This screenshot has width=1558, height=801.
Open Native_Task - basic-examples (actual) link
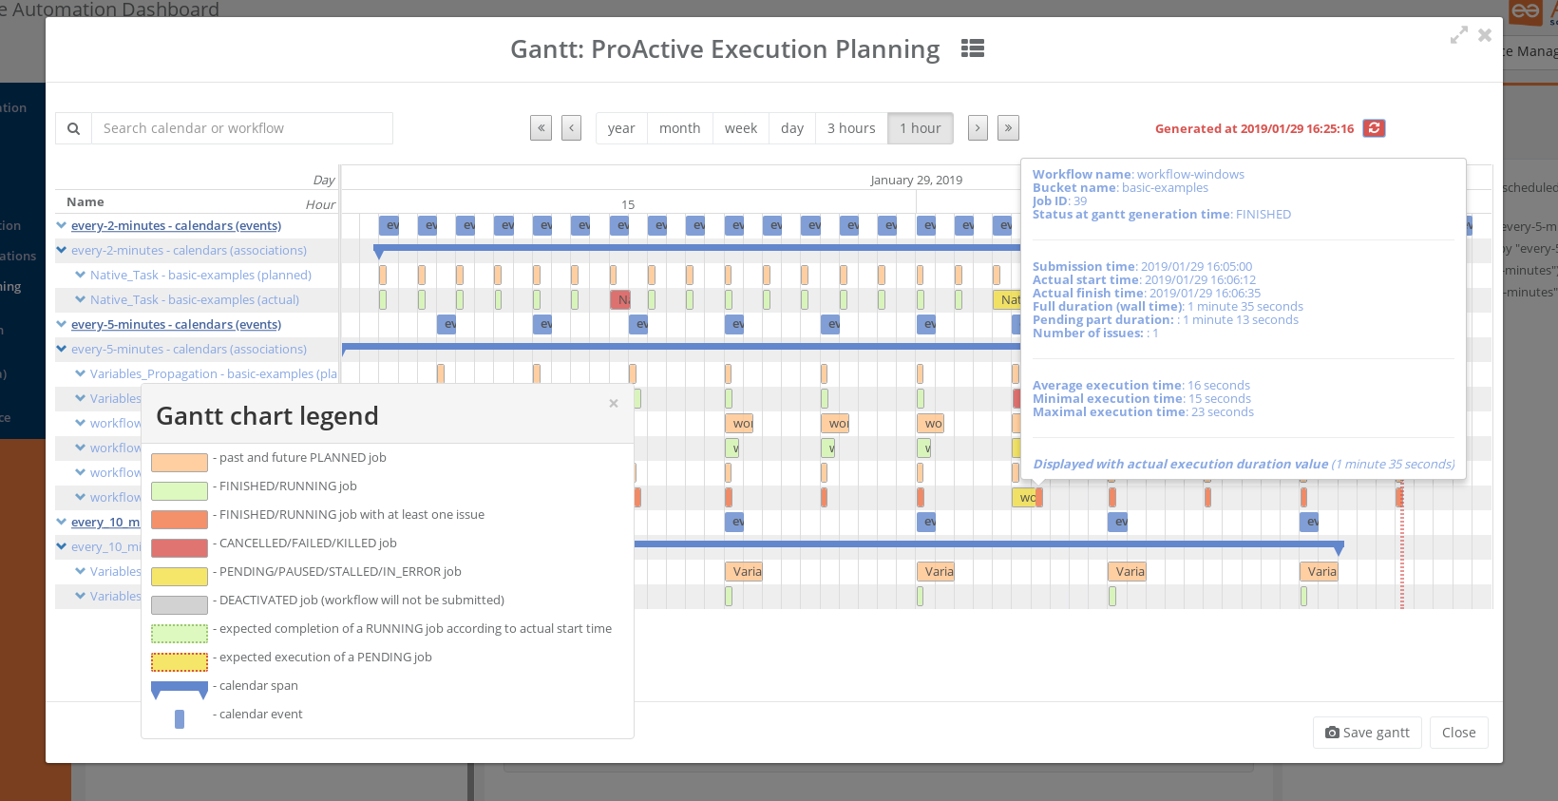click(x=195, y=299)
